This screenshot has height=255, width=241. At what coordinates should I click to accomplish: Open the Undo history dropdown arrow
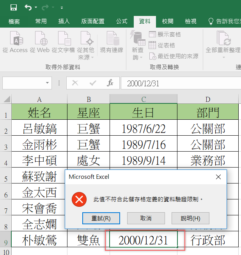tap(36, 7)
